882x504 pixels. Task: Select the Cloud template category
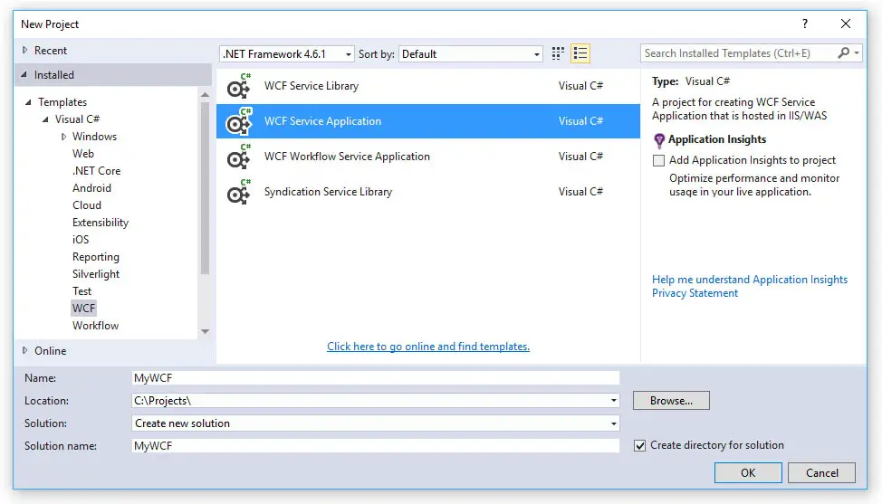[x=87, y=205]
